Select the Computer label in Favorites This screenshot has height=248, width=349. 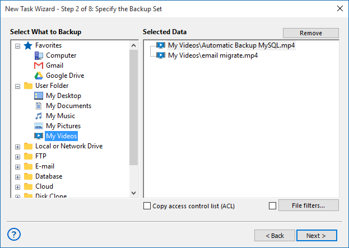pos(61,55)
